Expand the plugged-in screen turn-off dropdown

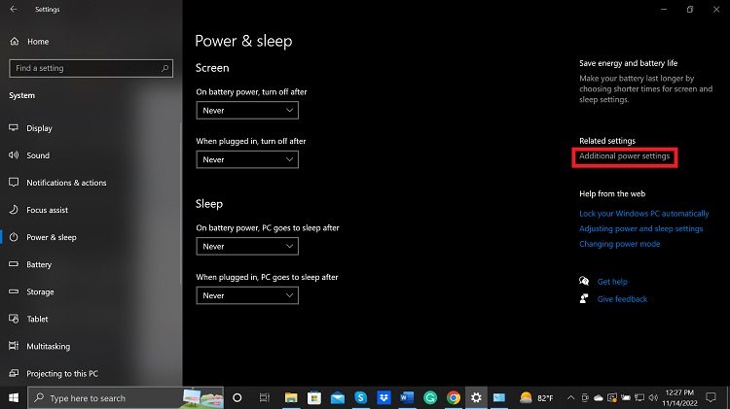[x=247, y=159]
